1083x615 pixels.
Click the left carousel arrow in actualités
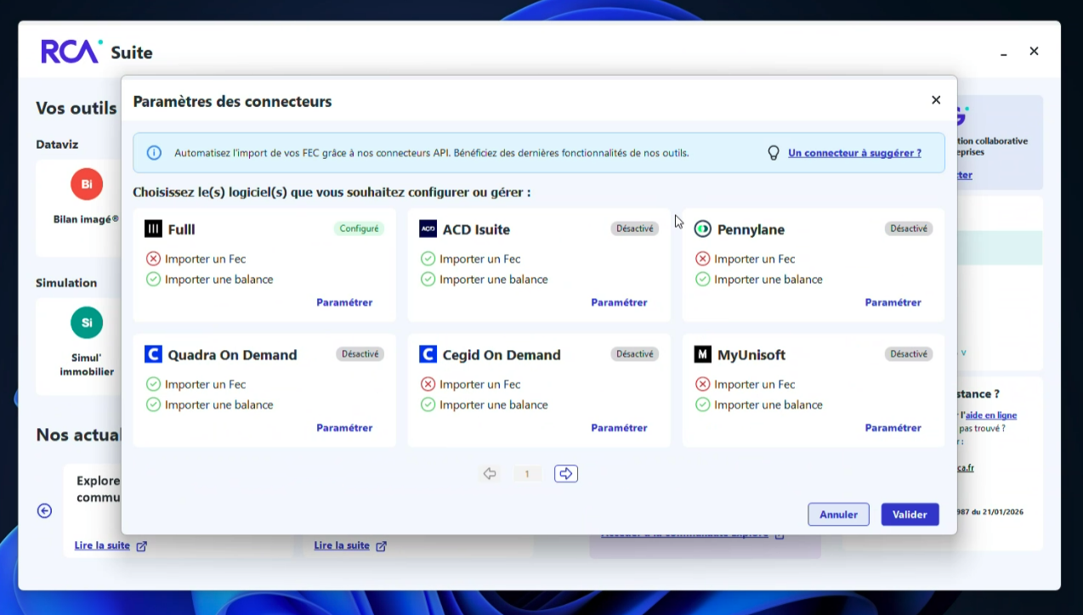click(x=45, y=511)
